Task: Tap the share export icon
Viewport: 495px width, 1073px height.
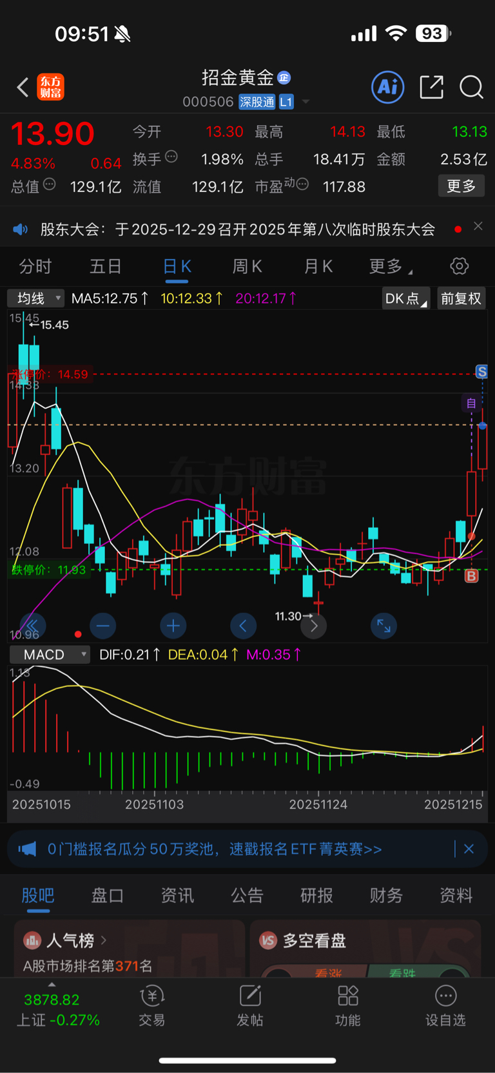Action: tap(431, 87)
